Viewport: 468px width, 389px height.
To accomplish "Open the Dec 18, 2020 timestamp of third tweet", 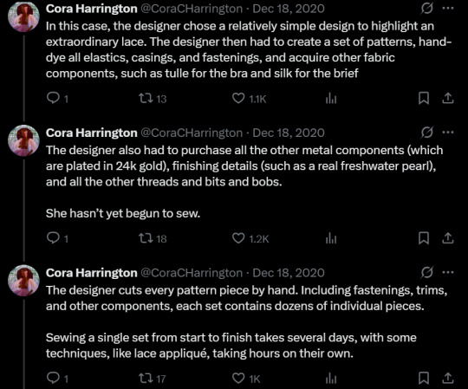I will (x=289, y=273).
